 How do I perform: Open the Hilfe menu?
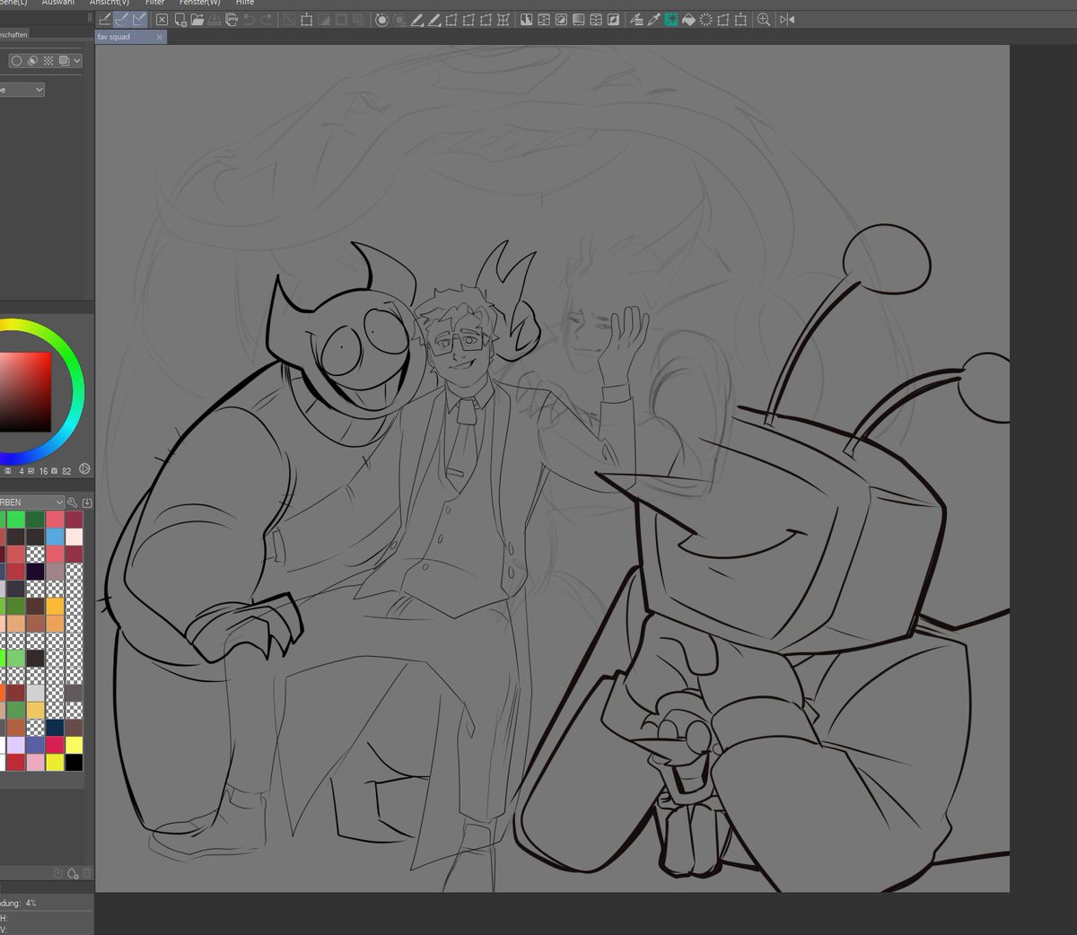point(245,4)
